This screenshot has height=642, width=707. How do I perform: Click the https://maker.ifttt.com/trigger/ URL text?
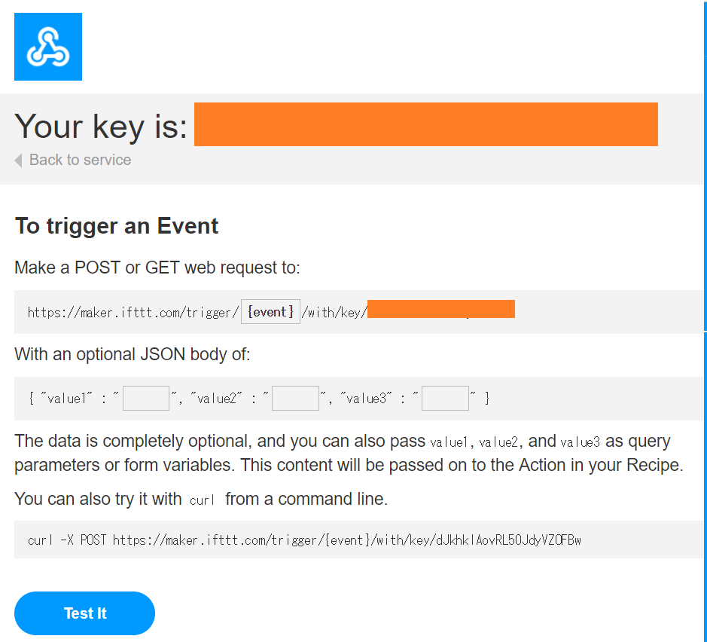point(133,312)
